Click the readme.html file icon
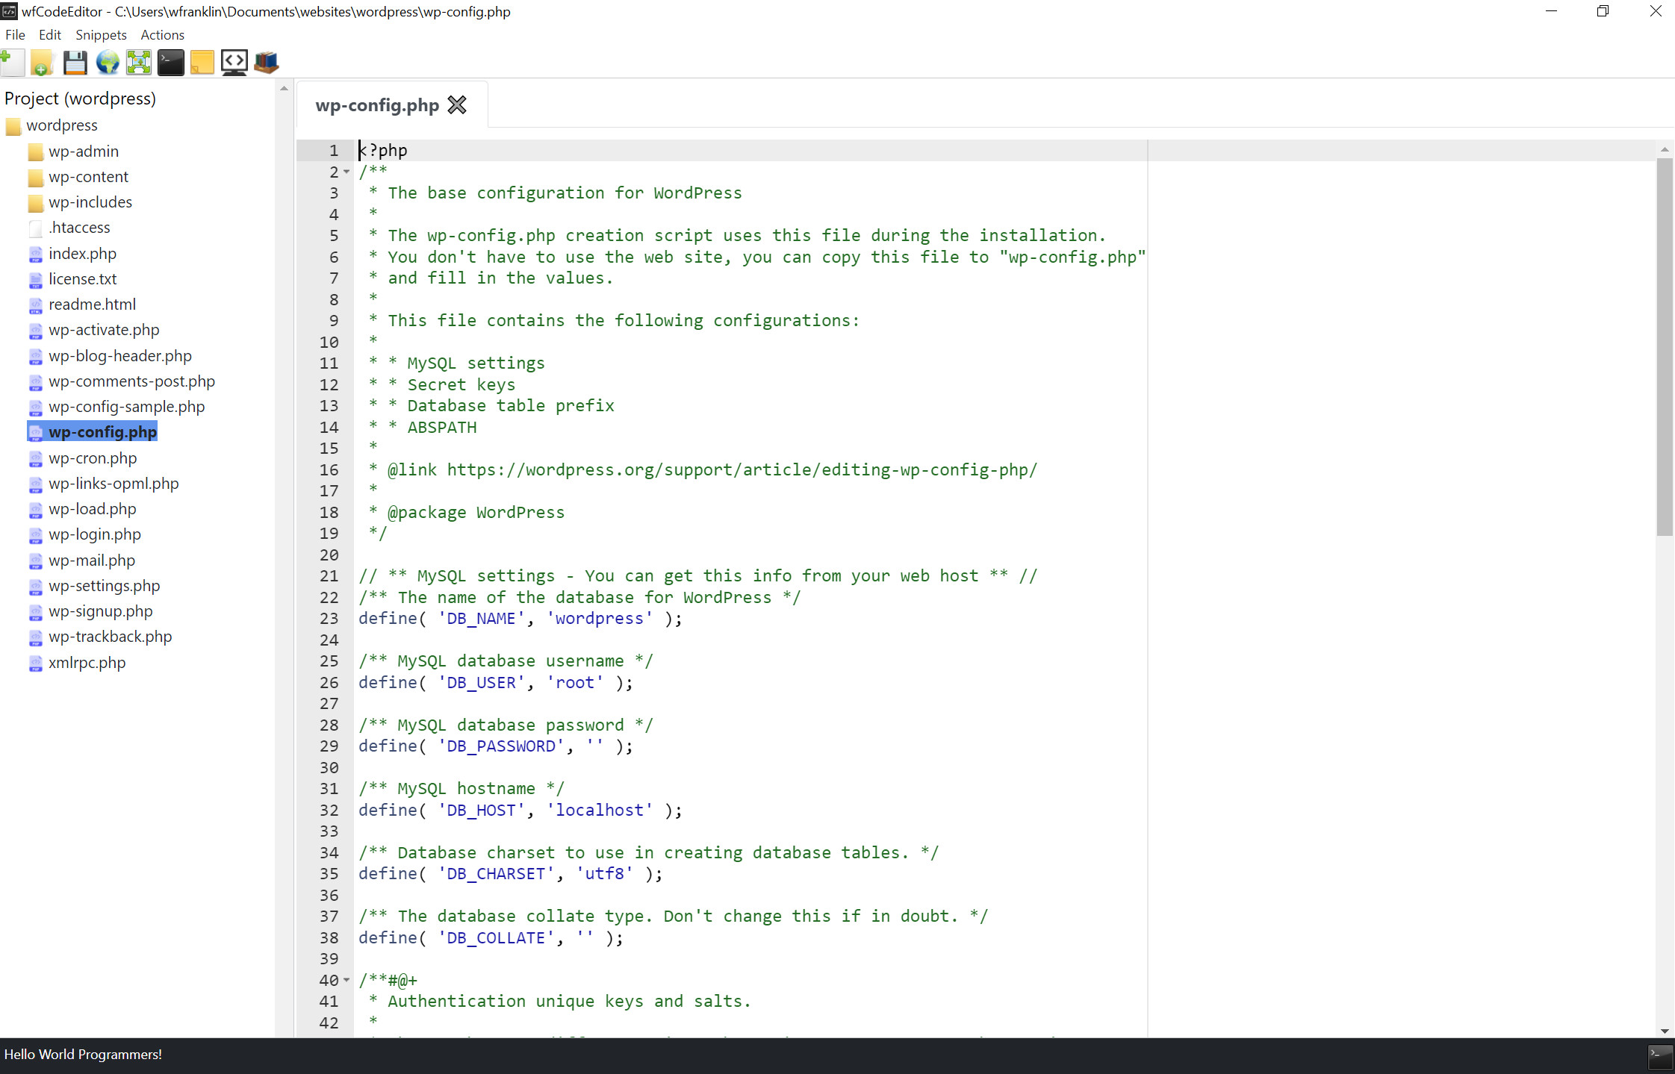 pyautogui.click(x=35, y=305)
